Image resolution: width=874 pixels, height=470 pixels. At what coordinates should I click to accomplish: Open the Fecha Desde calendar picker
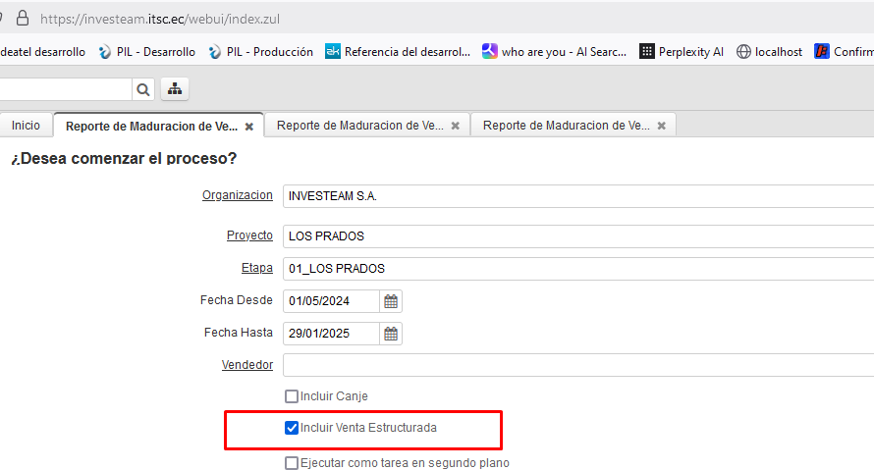pyautogui.click(x=391, y=301)
